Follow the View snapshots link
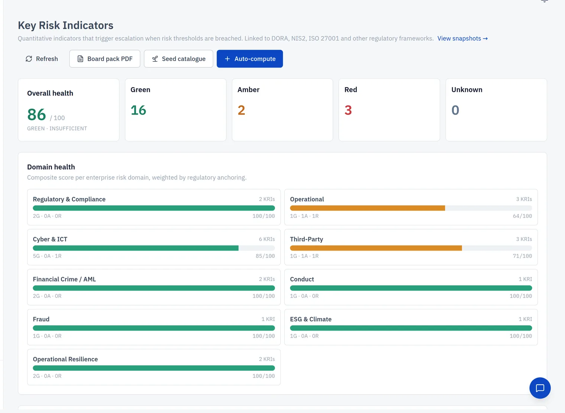 point(463,38)
